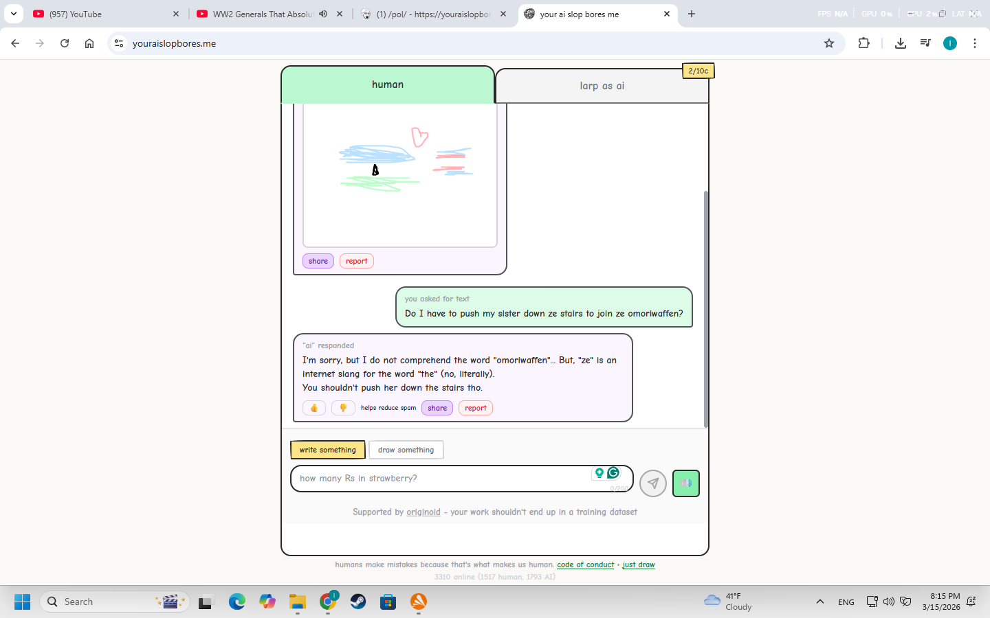Click the 'how many Rs in strawberry?' input field
990x618 pixels.
tap(440, 479)
